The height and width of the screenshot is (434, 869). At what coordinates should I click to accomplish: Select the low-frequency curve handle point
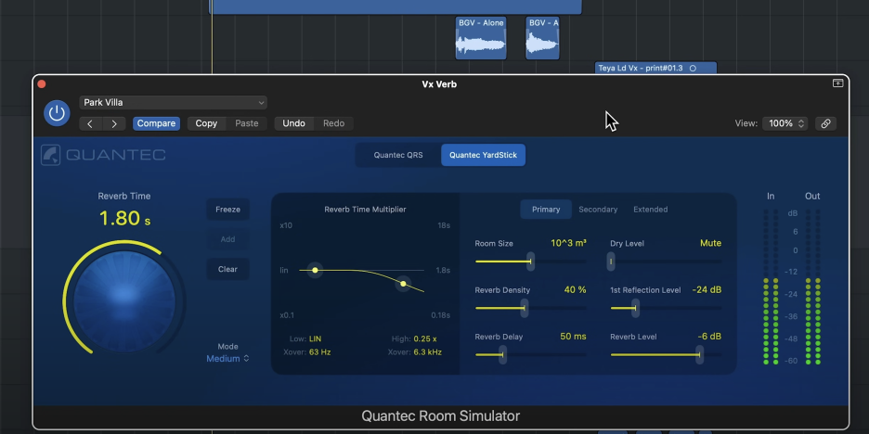(315, 270)
